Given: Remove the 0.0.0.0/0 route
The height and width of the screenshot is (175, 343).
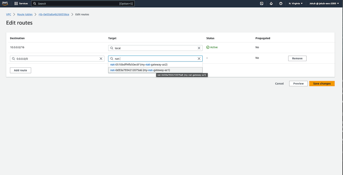Looking at the screenshot, I should 297,58.
